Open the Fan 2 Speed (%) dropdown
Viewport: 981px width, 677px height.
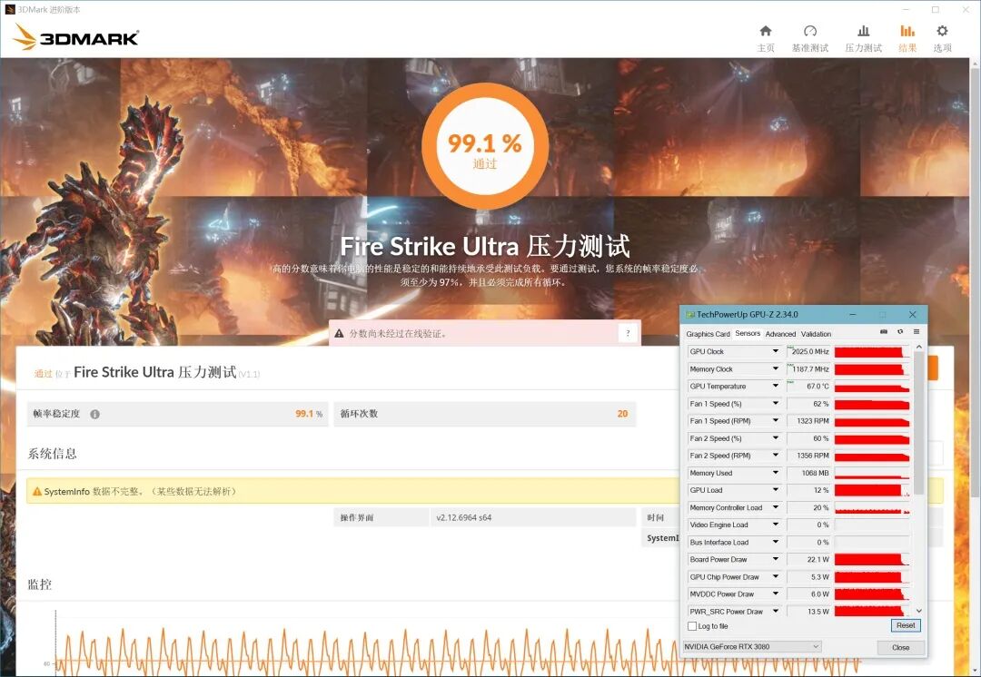776,438
